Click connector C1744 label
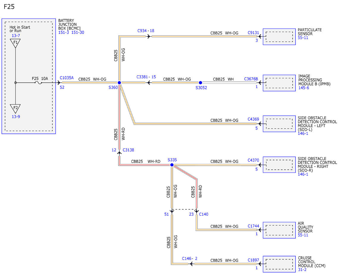Screen dimensions: 357x275 [x=253, y=226]
